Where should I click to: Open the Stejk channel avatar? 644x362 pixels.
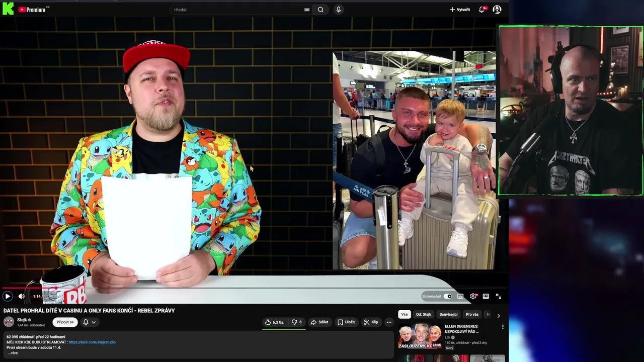tap(9, 322)
